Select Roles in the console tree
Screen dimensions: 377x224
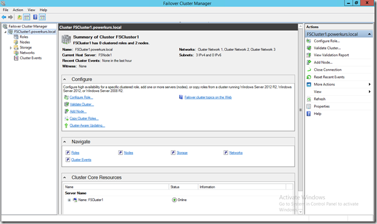(x=24, y=37)
